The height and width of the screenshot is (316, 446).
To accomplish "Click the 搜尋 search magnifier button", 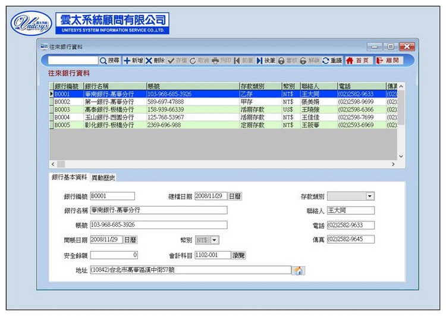I will point(109,61).
